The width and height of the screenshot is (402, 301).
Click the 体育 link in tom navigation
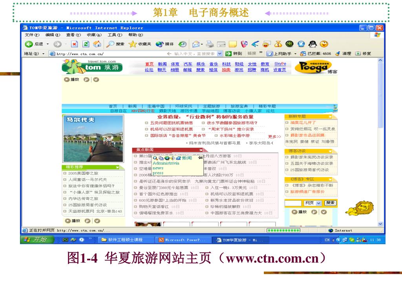[x=175, y=64]
